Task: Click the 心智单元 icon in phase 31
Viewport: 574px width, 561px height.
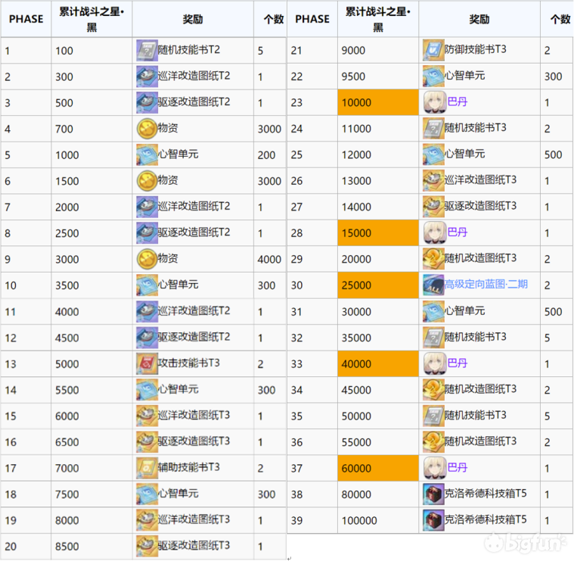Action: (x=433, y=311)
